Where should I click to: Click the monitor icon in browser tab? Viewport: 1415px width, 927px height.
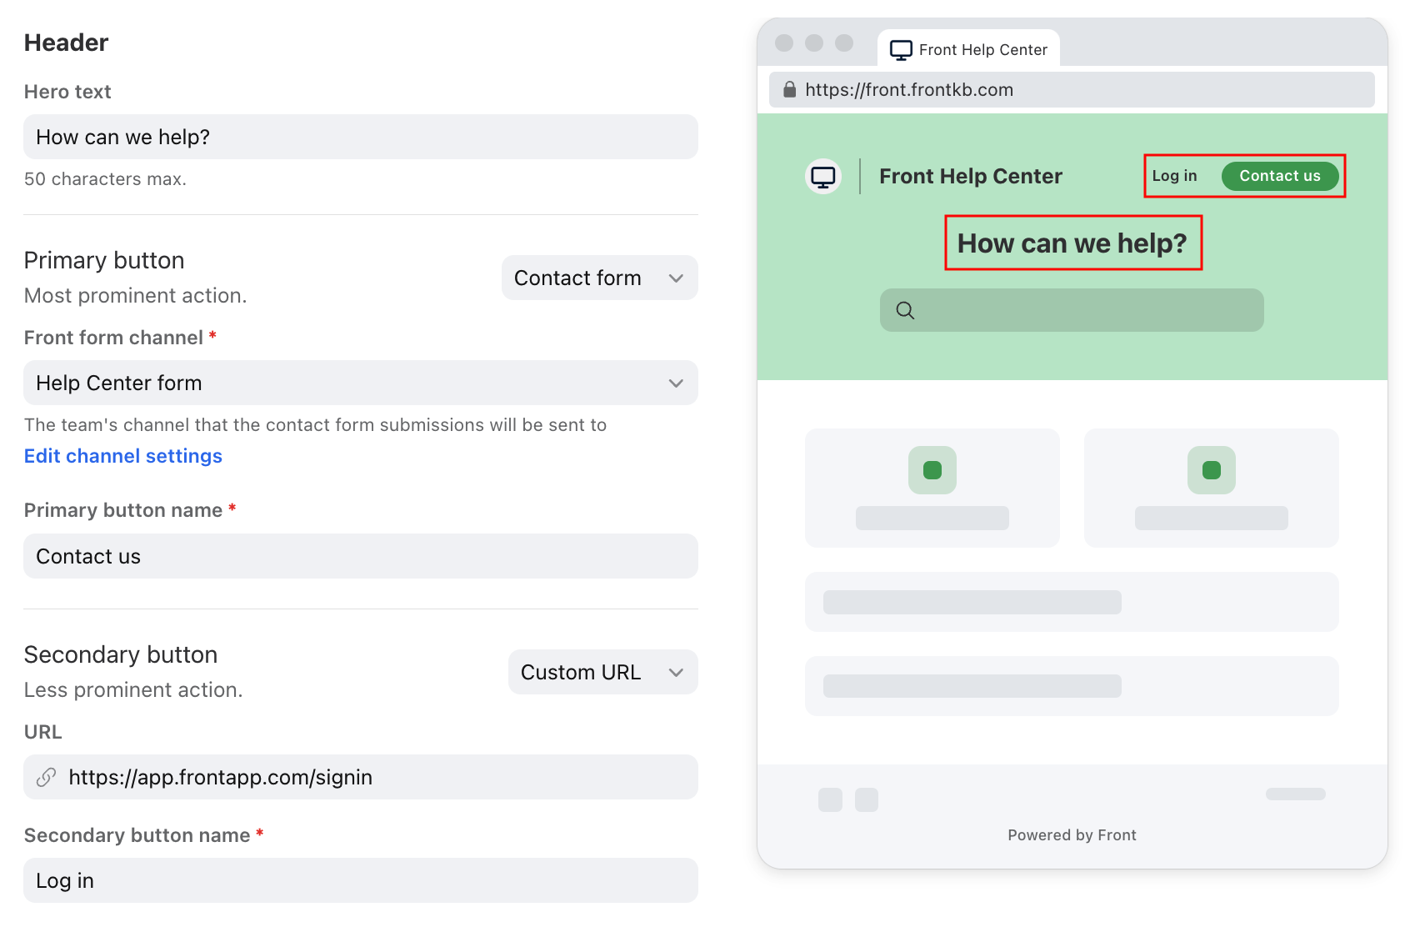901,50
